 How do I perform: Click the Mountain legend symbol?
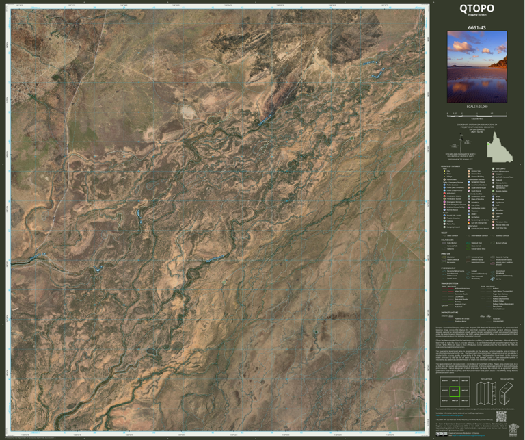493,213
